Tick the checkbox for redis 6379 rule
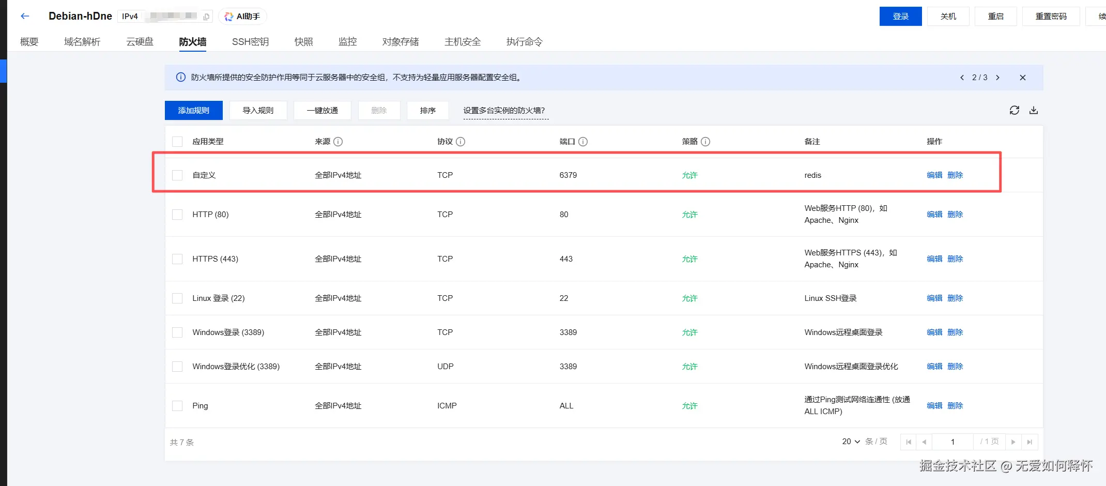Screen dimensions: 1106x486 click(x=177, y=175)
